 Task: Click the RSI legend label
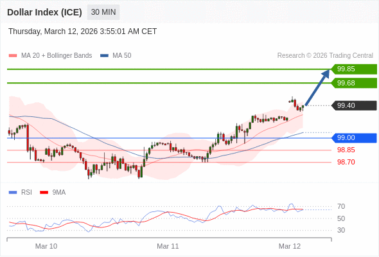(x=26, y=193)
